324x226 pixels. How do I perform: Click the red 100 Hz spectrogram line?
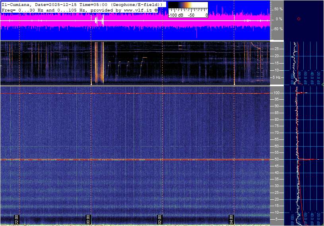119,93
